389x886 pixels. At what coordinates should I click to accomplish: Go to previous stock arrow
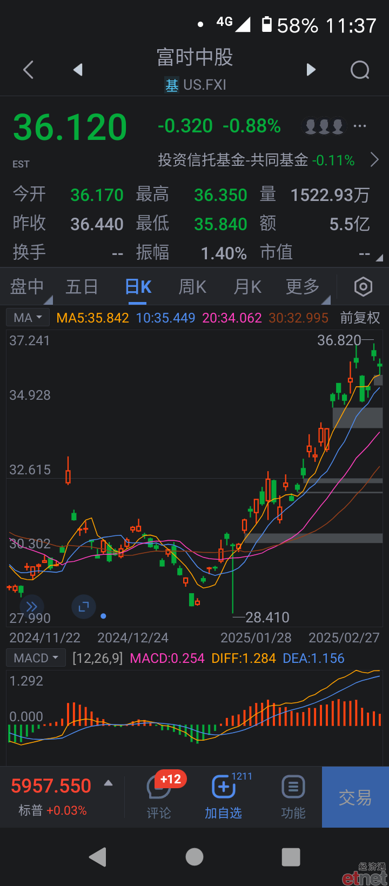(x=78, y=70)
